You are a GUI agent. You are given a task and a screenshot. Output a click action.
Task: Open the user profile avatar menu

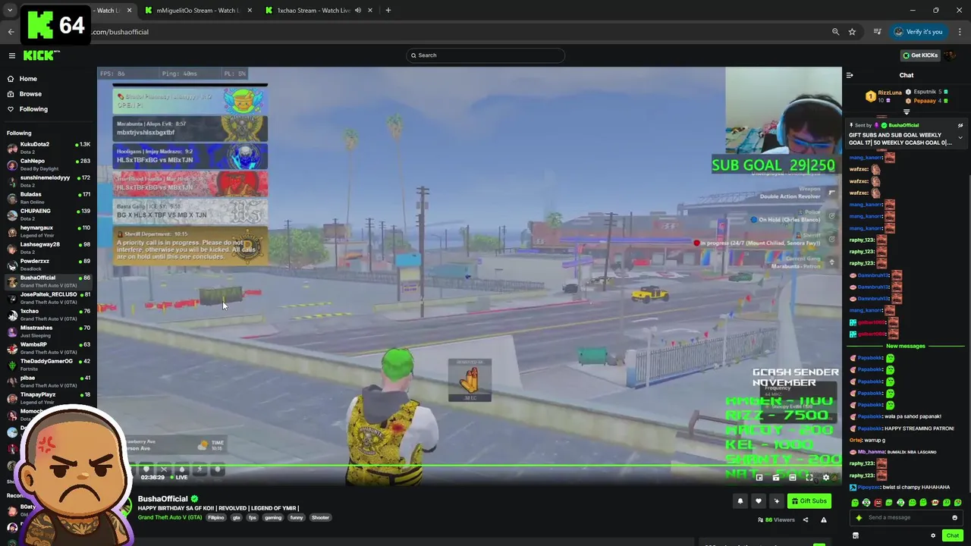point(950,55)
